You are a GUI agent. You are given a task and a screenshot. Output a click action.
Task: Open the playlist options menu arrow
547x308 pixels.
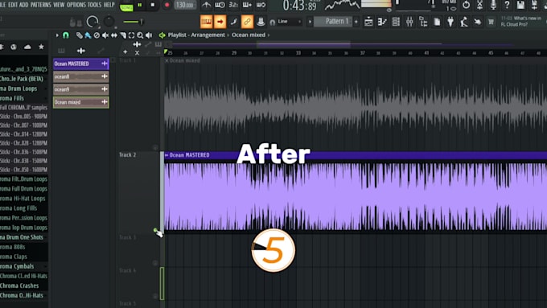pos(57,35)
